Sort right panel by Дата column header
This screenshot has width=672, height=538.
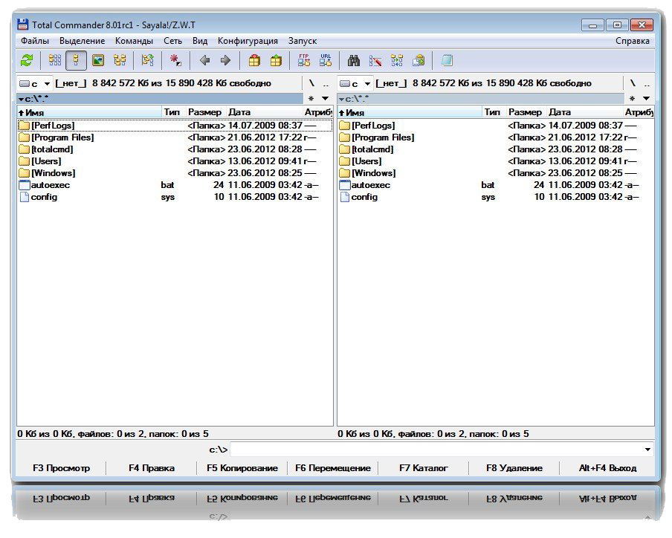click(x=585, y=112)
